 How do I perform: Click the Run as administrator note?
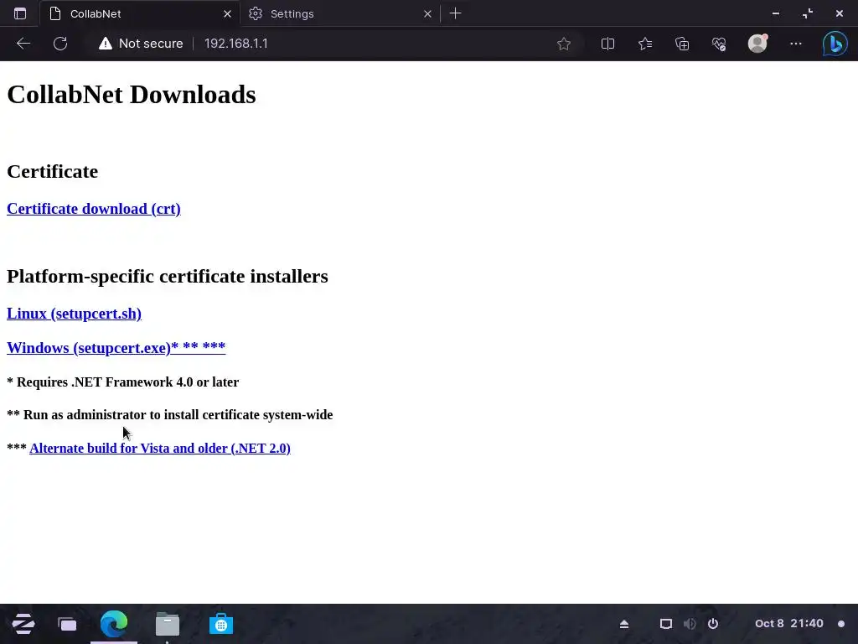click(169, 414)
